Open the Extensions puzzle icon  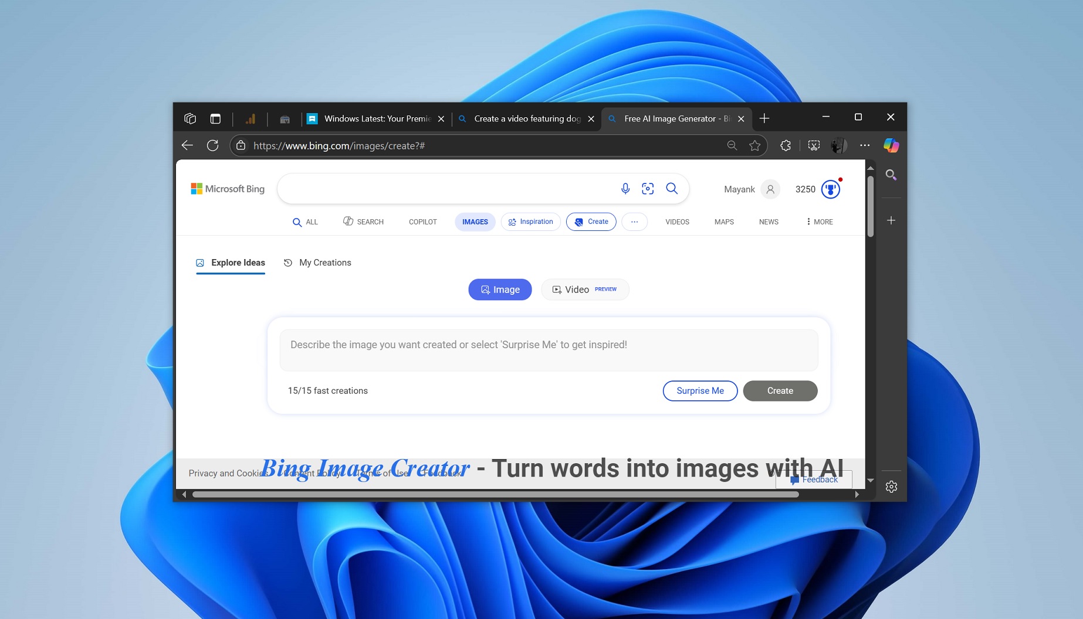[x=786, y=145]
